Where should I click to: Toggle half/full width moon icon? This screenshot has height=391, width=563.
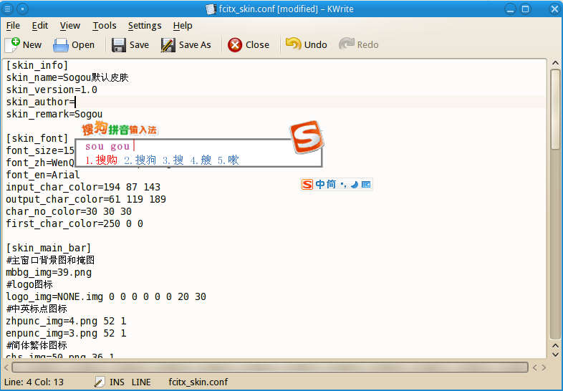[x=355, y=185]
